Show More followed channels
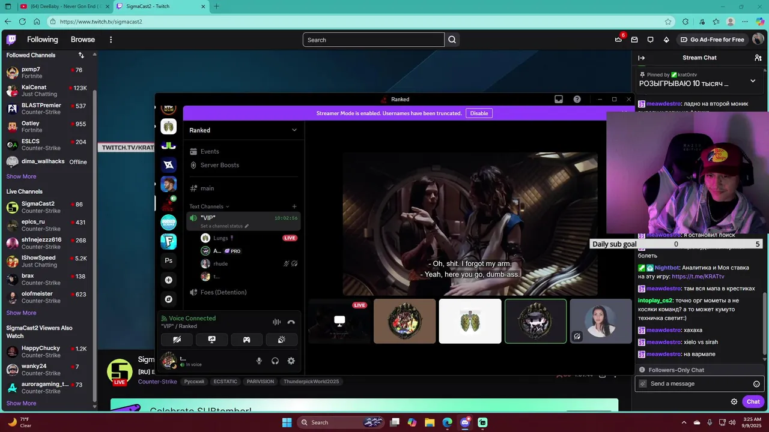Viewport: 769px width, 432px height. 22,176
